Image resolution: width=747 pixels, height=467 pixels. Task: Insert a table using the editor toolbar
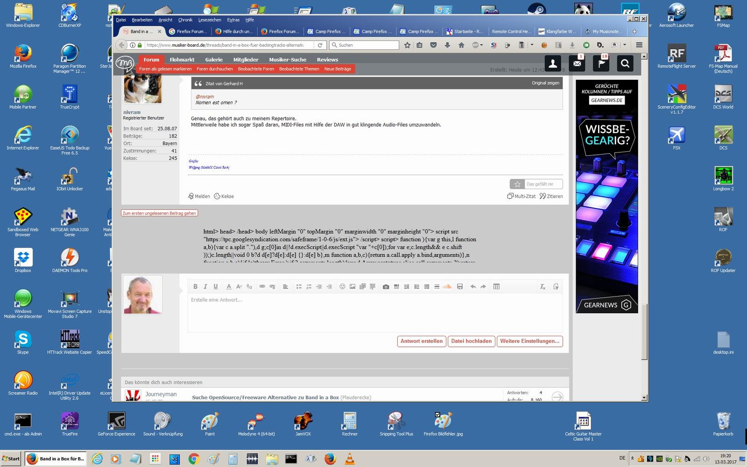[496, 287]
